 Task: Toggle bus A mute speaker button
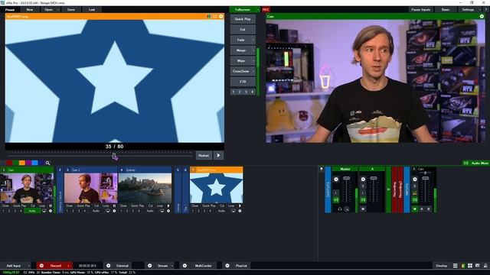point(363,200)
